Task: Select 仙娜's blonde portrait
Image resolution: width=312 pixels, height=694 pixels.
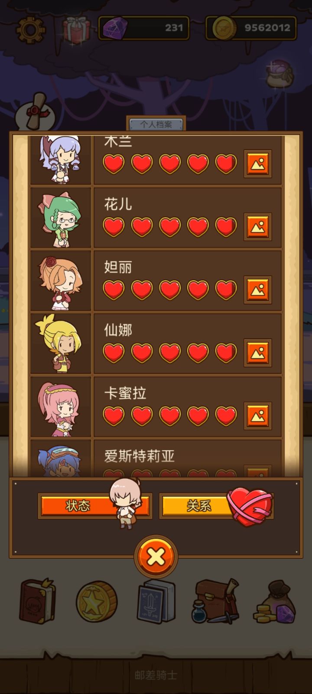Action: tap(61, 343)
